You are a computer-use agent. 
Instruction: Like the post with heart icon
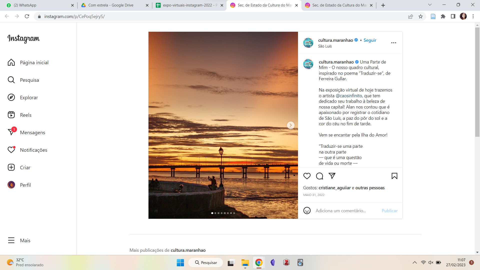tap(307, 176)
